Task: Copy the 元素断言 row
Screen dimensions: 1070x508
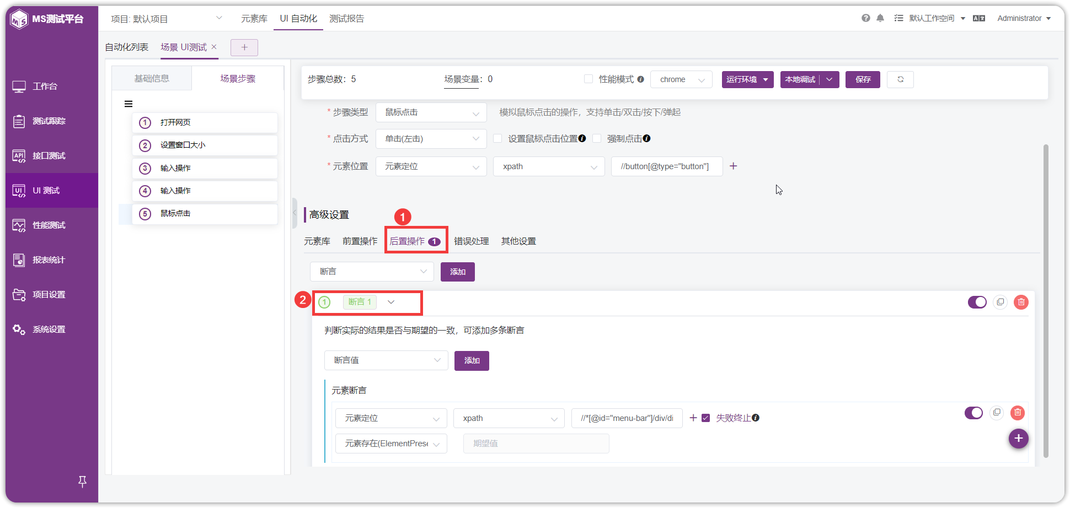Action: click(x=997, y=412)
